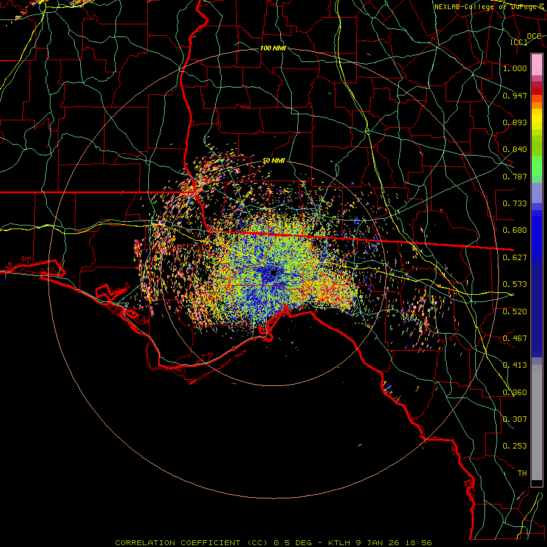547x547 pixels.
Task: Select the 0.467 legend value
Action: point(515,339)
